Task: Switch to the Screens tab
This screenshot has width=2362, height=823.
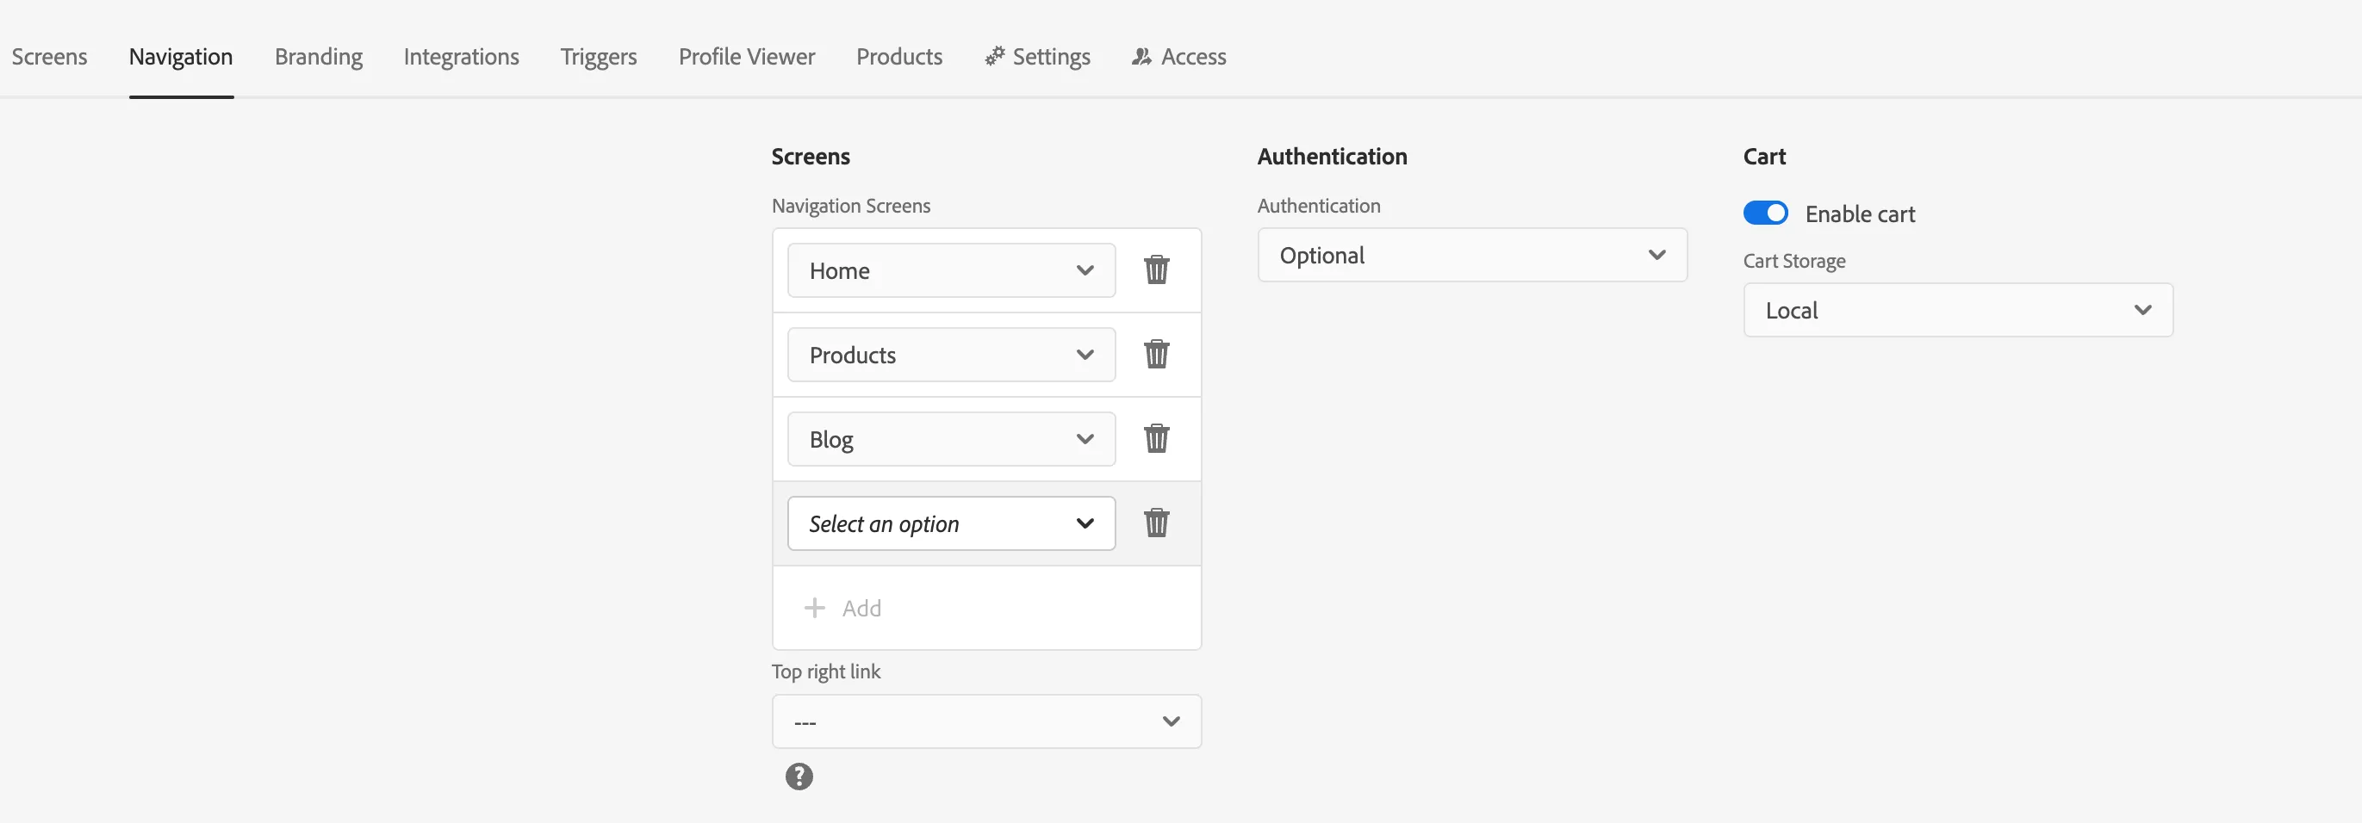Action: [x=49, y=57]
